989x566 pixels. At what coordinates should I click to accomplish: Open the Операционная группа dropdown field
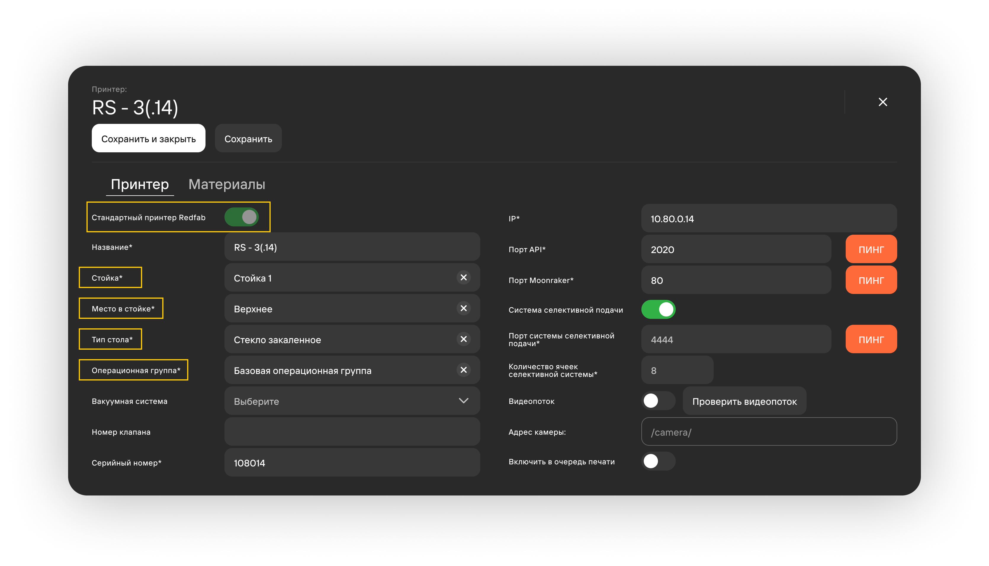352,370
